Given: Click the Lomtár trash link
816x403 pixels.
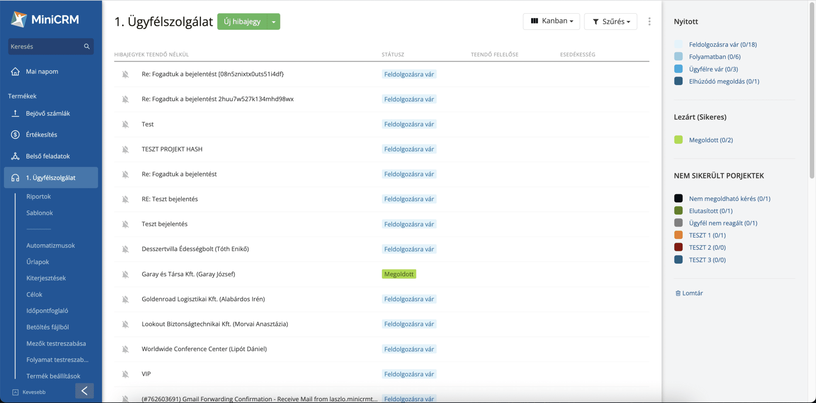Looking at the screenshot, I should click(689, 293).
